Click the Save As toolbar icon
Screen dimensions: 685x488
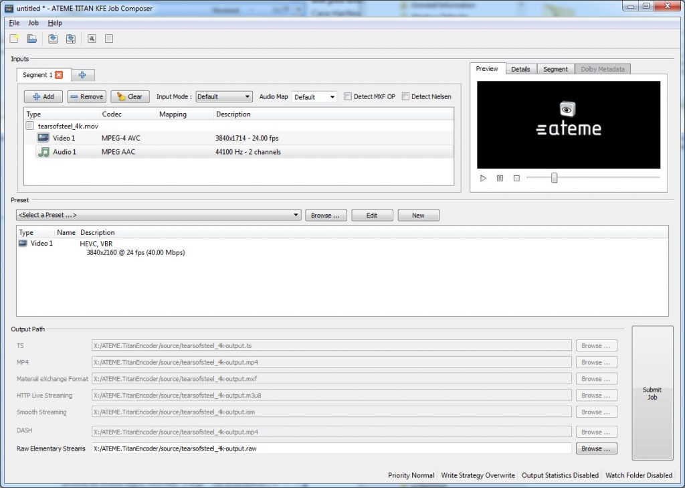coord(71,38)
